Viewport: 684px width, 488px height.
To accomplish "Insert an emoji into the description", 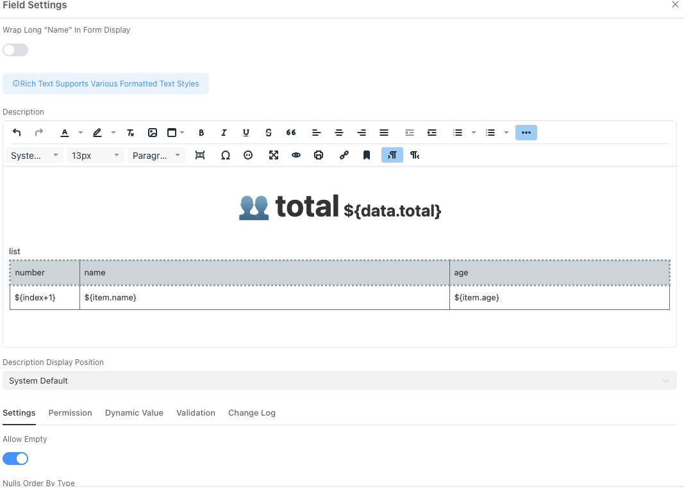I will click(x=248, y=155).
